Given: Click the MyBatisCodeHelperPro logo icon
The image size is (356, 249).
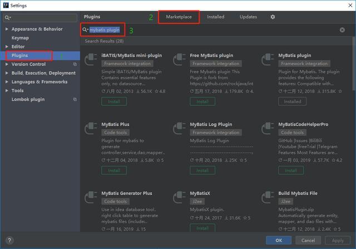Looking at the screenshot, I should pos(268,128).
